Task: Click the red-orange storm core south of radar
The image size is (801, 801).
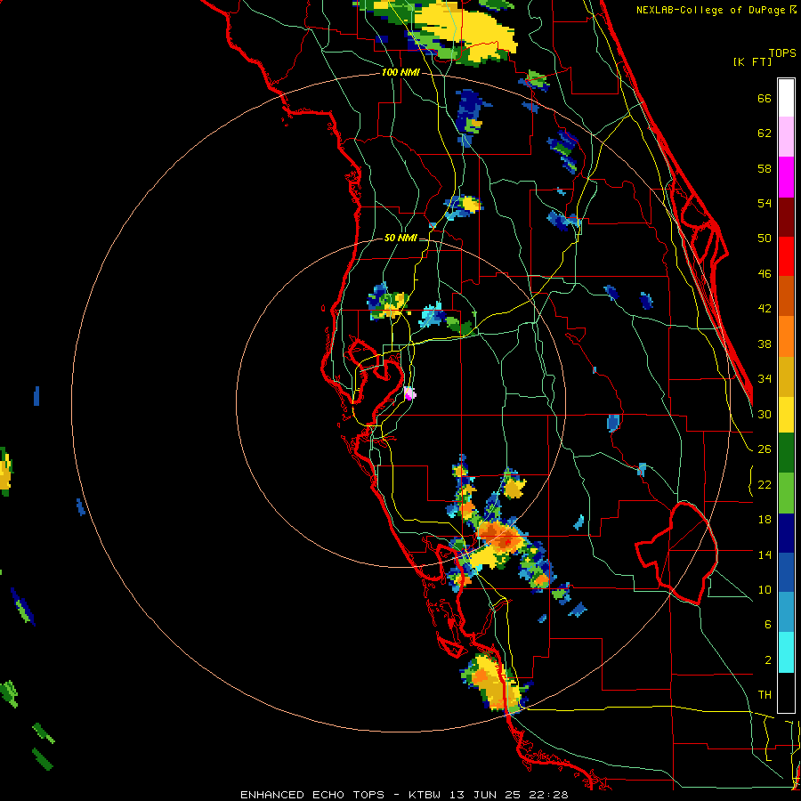Action: click(x=499, y=538)
